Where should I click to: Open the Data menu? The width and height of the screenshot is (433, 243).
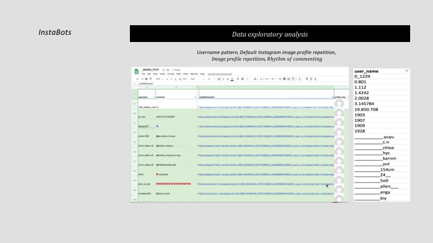(x=179, y=73)
